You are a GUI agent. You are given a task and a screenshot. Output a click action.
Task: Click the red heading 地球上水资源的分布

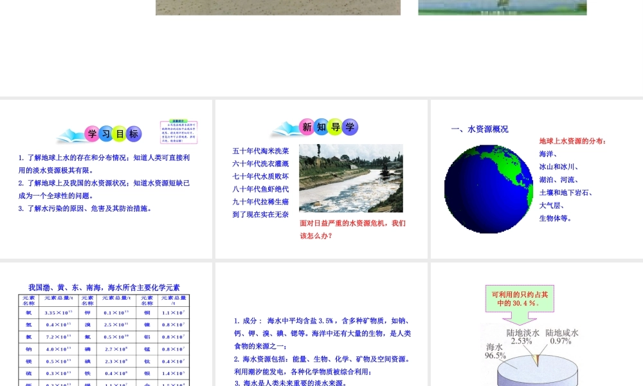[x=572, y=141]
